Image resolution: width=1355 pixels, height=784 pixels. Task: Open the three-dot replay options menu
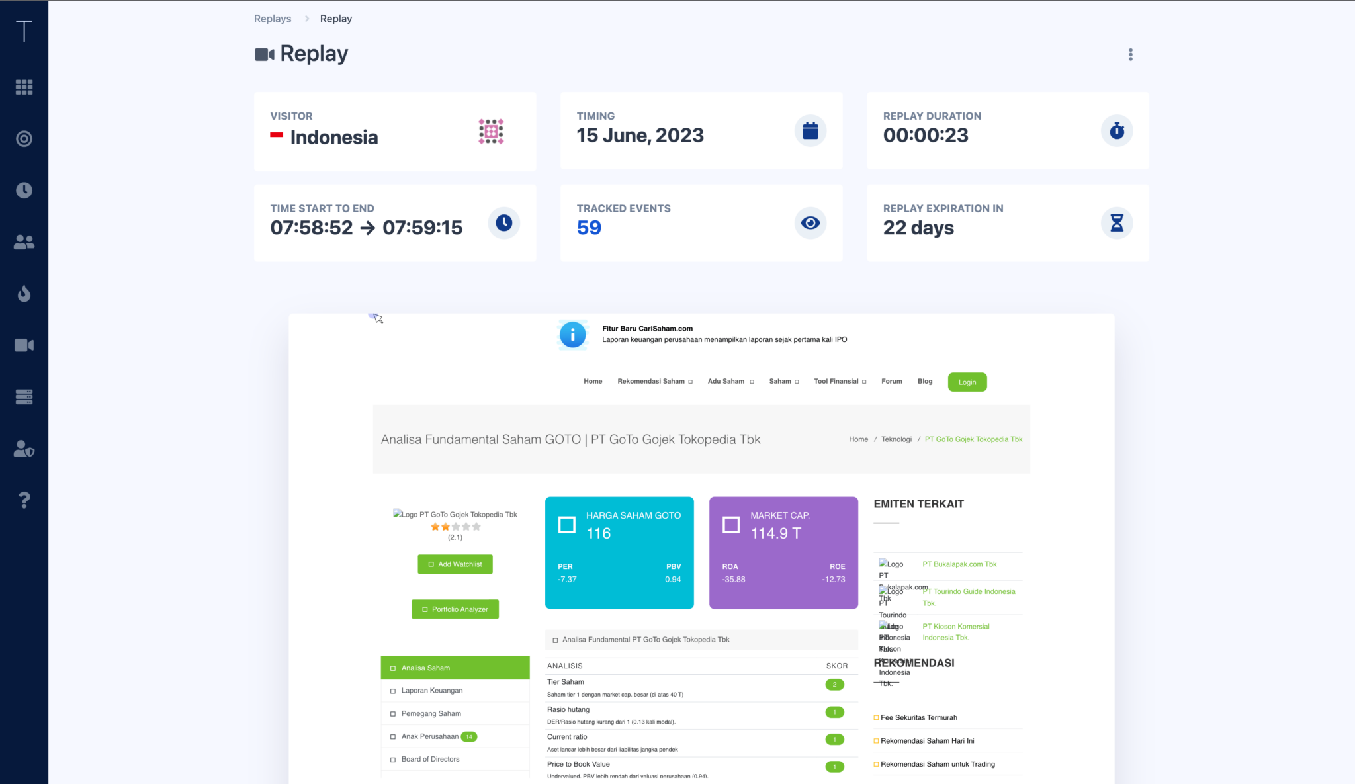[x=1130, y=54]
